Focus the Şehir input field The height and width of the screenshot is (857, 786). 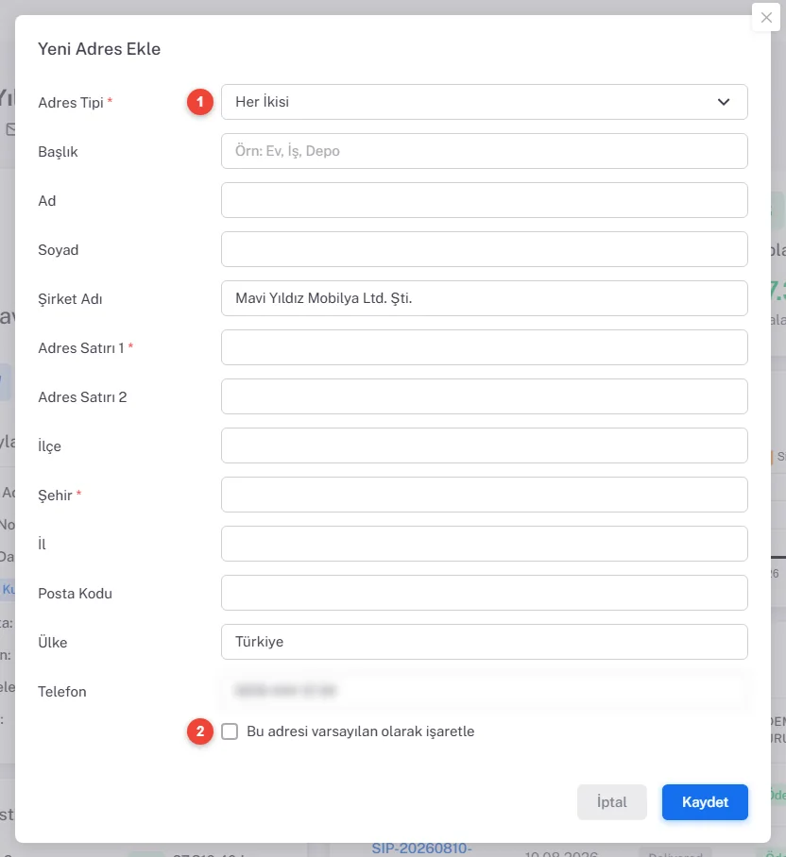[x=484, y=495]
